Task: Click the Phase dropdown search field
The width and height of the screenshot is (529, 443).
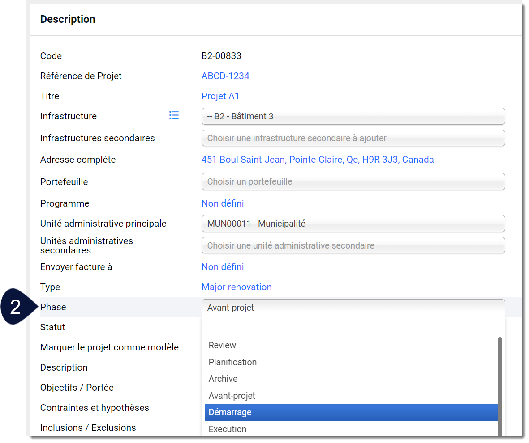Action: [x=353, y=326]
